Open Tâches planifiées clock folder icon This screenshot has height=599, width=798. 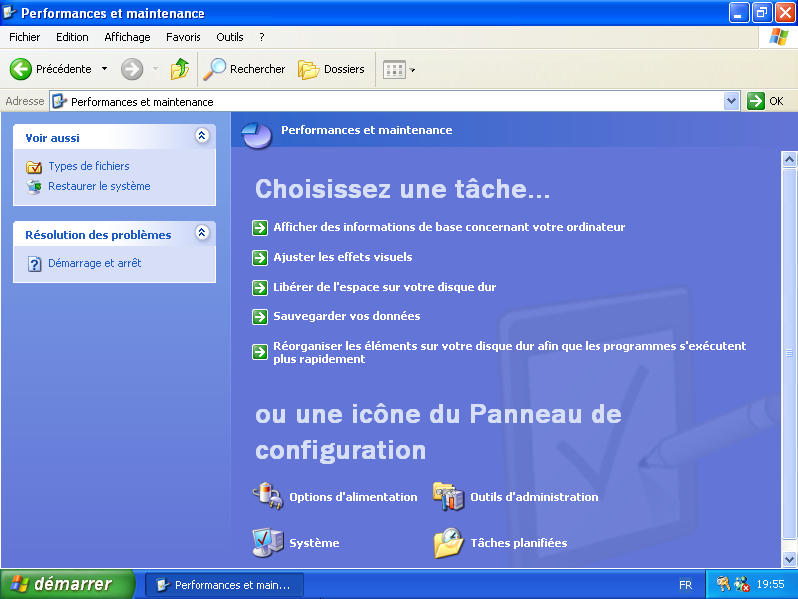(448, 542)
